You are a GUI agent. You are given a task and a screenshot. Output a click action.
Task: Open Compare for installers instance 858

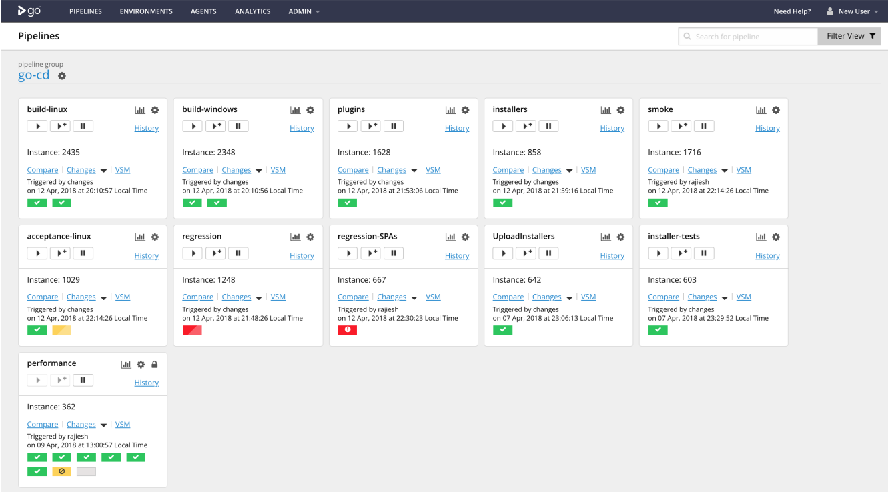pos(508,170)
